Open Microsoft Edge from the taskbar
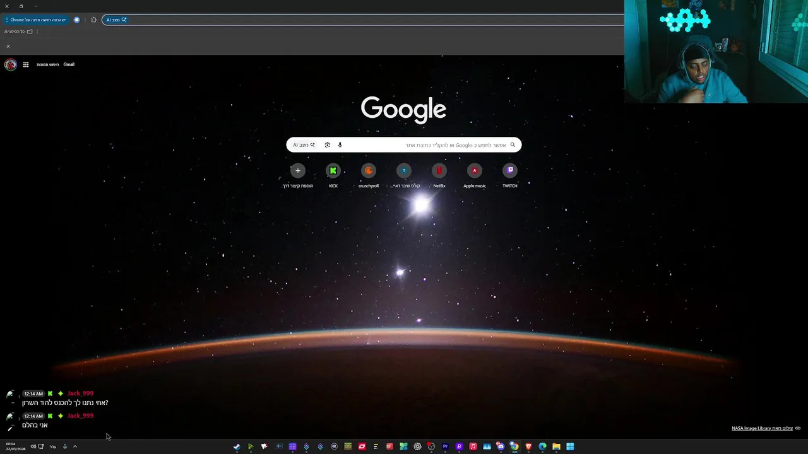The width and height of the screenshot is (808, 454). click(x=542, y=446)
